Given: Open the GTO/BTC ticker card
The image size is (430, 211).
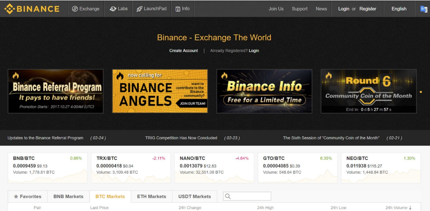Looking at the screenshot, I should [298, 168].
